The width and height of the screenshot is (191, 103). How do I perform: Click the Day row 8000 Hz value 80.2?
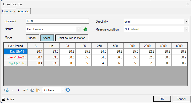click(179, 51)
